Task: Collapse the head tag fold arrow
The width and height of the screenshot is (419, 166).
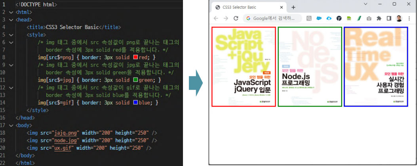Action: [11, 19]
